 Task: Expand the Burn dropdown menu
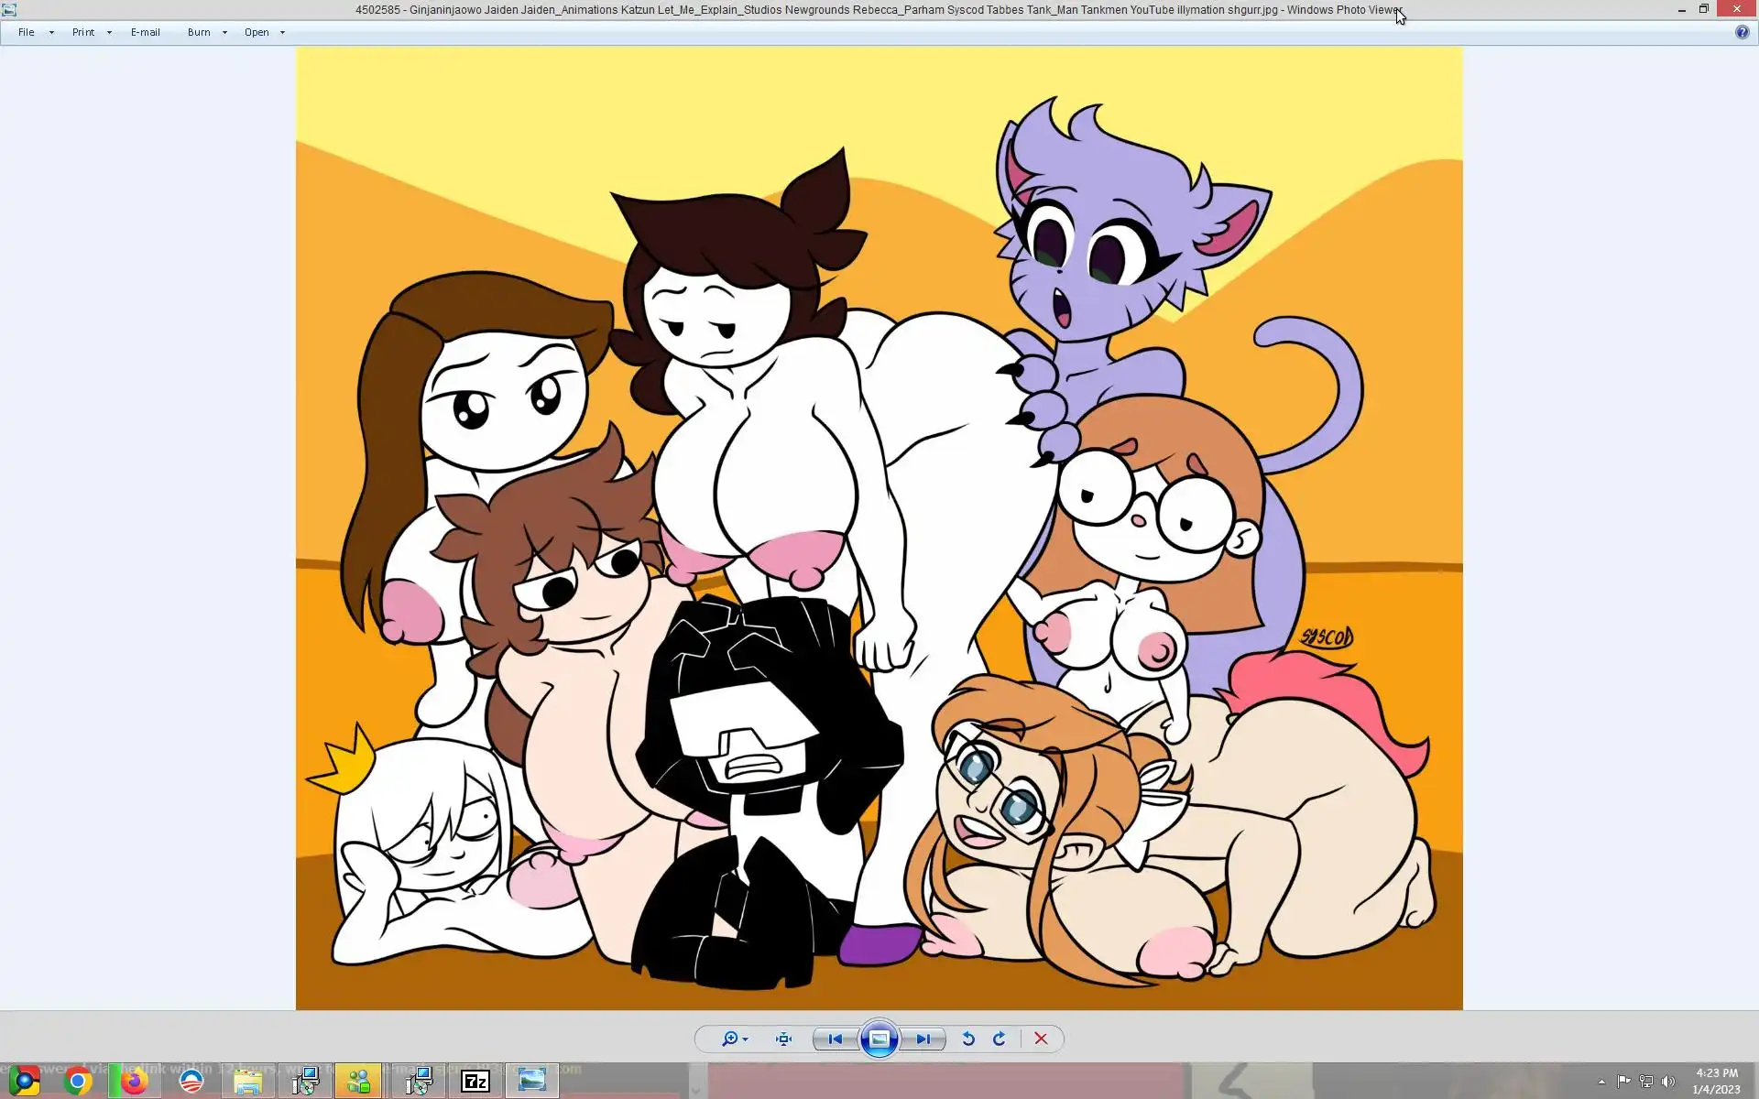point(224,32)
